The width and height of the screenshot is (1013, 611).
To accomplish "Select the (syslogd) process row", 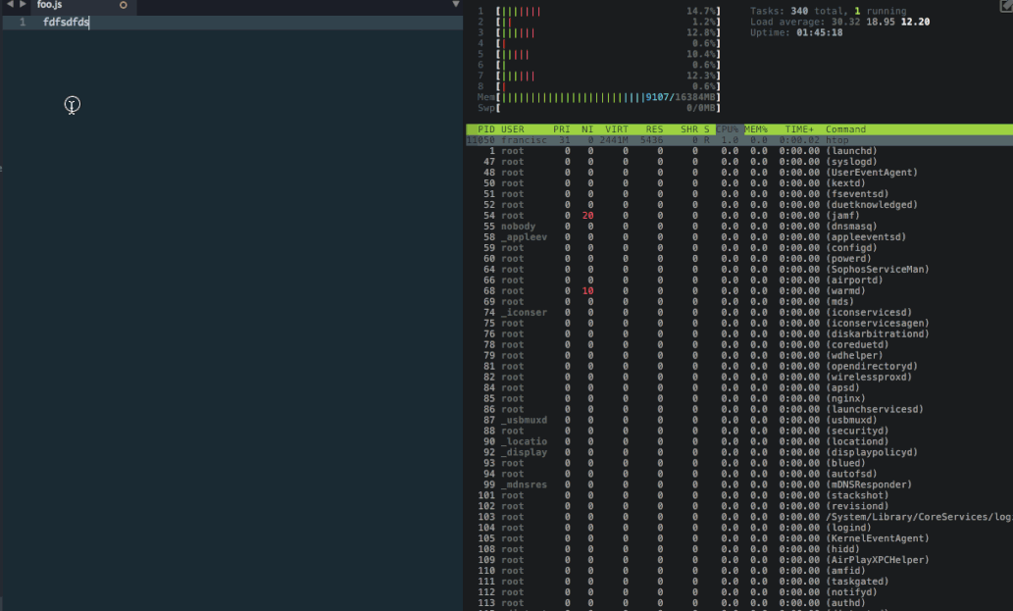I will [x=739, y=162].
